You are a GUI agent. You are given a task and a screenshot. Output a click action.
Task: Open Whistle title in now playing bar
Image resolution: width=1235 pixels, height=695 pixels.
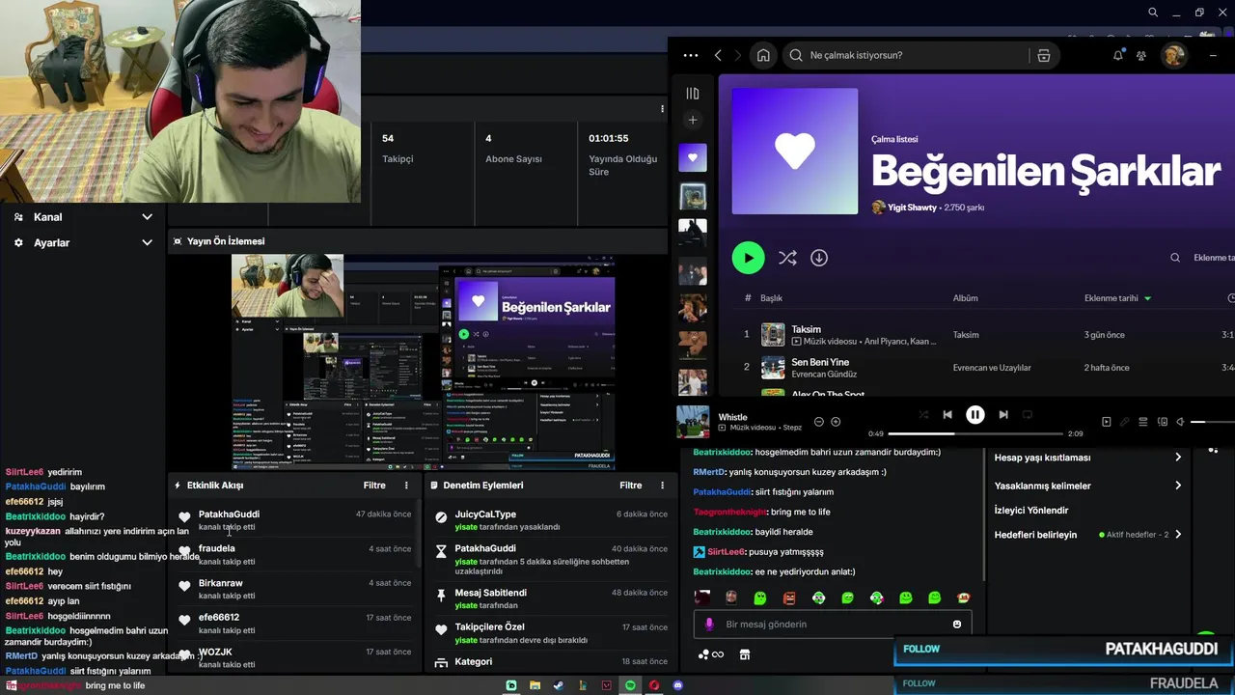[x=733, y=417]
